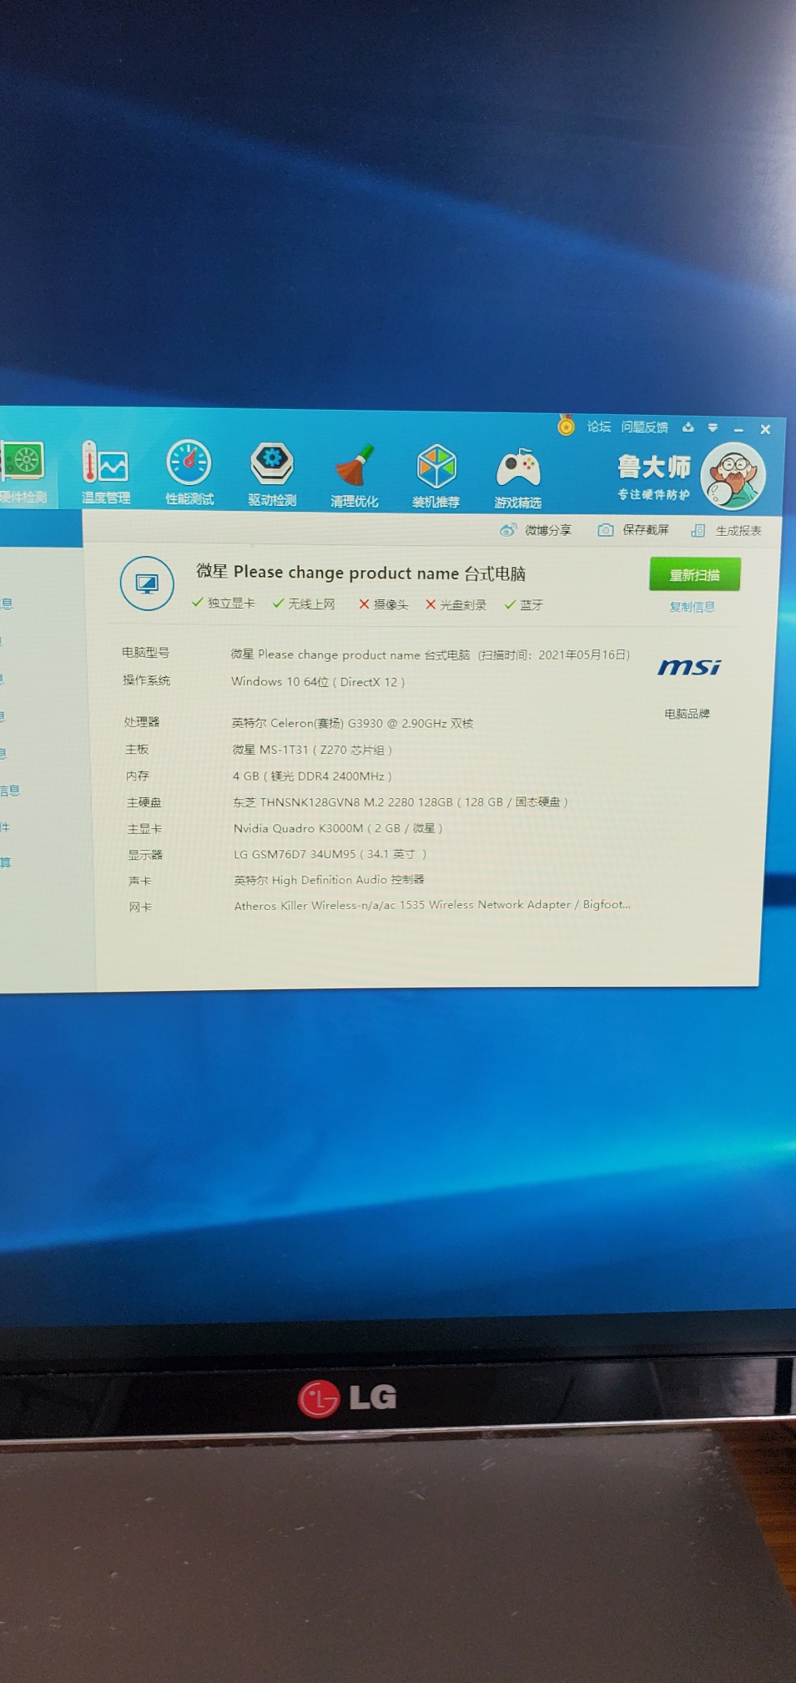Click the 光盘刻录 status item
Viewport: 796px width, 1683px height.
(456, 604)
